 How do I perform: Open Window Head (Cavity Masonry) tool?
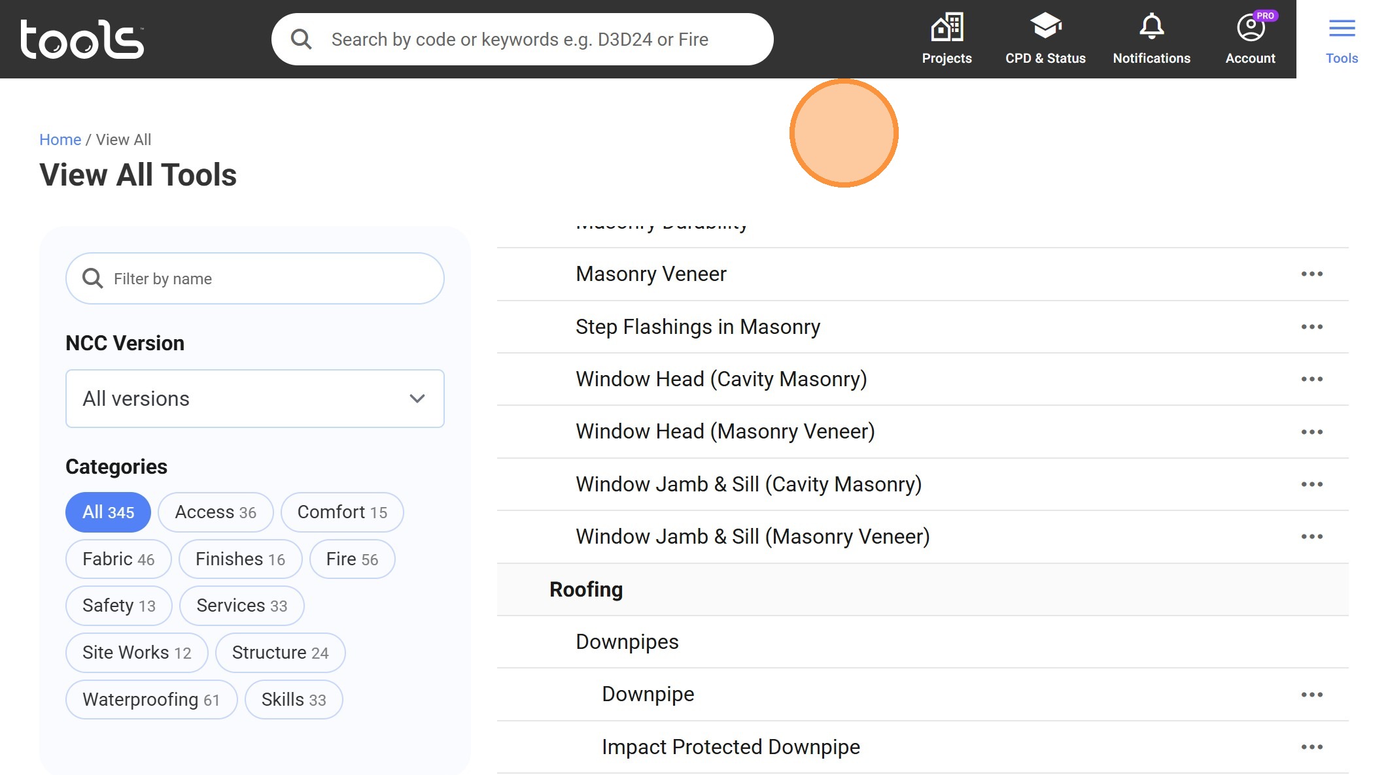coord(721,379)
